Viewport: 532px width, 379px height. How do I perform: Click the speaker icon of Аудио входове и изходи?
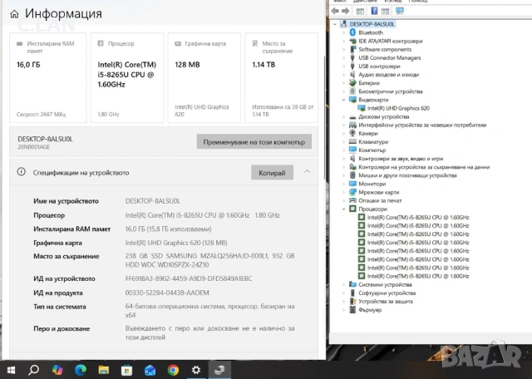click(352, 74)
